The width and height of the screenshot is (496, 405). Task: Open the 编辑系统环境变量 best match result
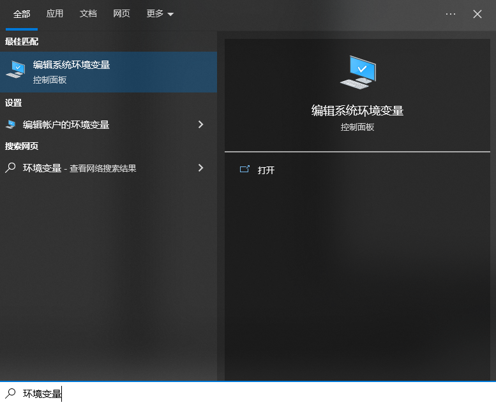click(109, 72)
